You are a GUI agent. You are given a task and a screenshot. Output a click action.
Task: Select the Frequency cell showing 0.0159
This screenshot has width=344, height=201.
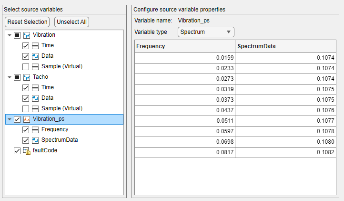(185, 57)
